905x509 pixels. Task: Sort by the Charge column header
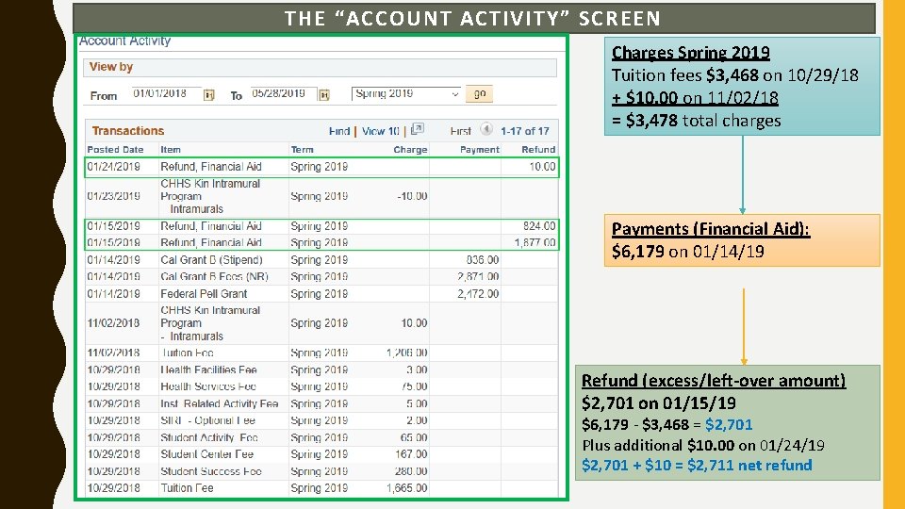pos(410,150)
